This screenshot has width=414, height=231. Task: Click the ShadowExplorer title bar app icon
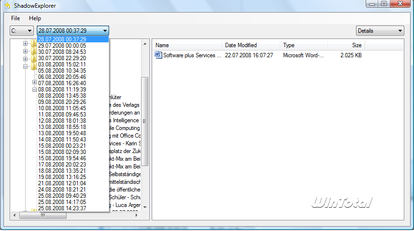click(x=8, y=5)
